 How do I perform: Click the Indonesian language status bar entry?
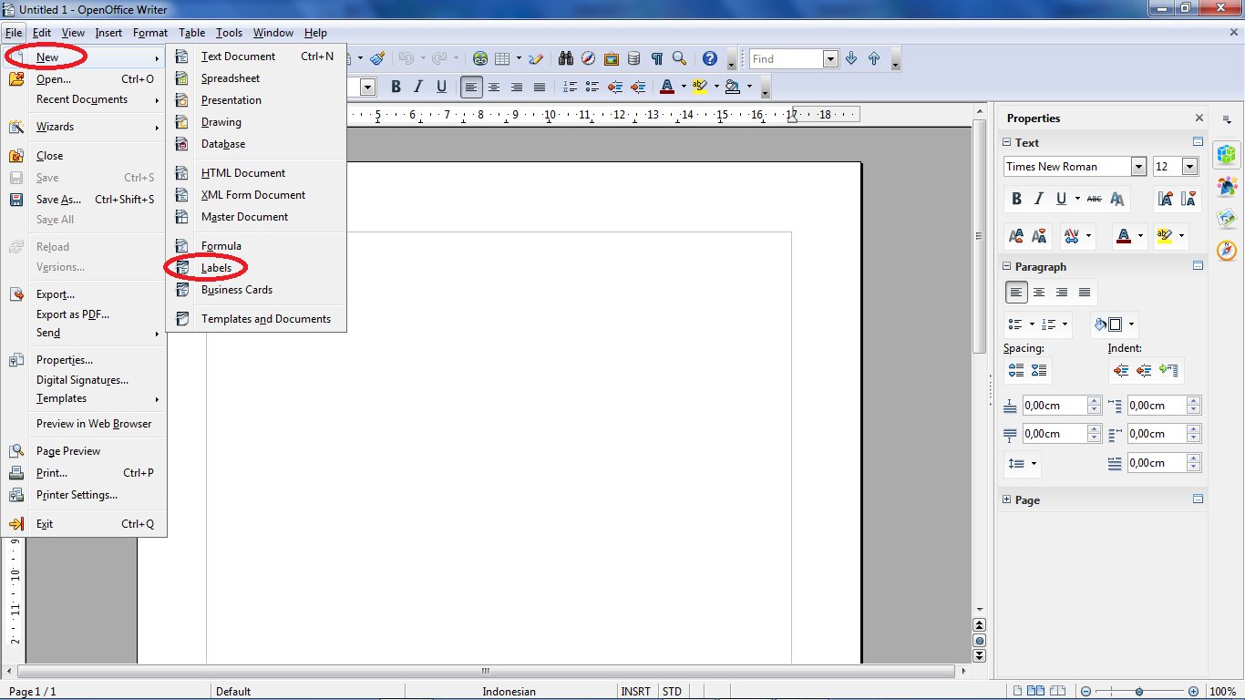(x=509, y=692)
